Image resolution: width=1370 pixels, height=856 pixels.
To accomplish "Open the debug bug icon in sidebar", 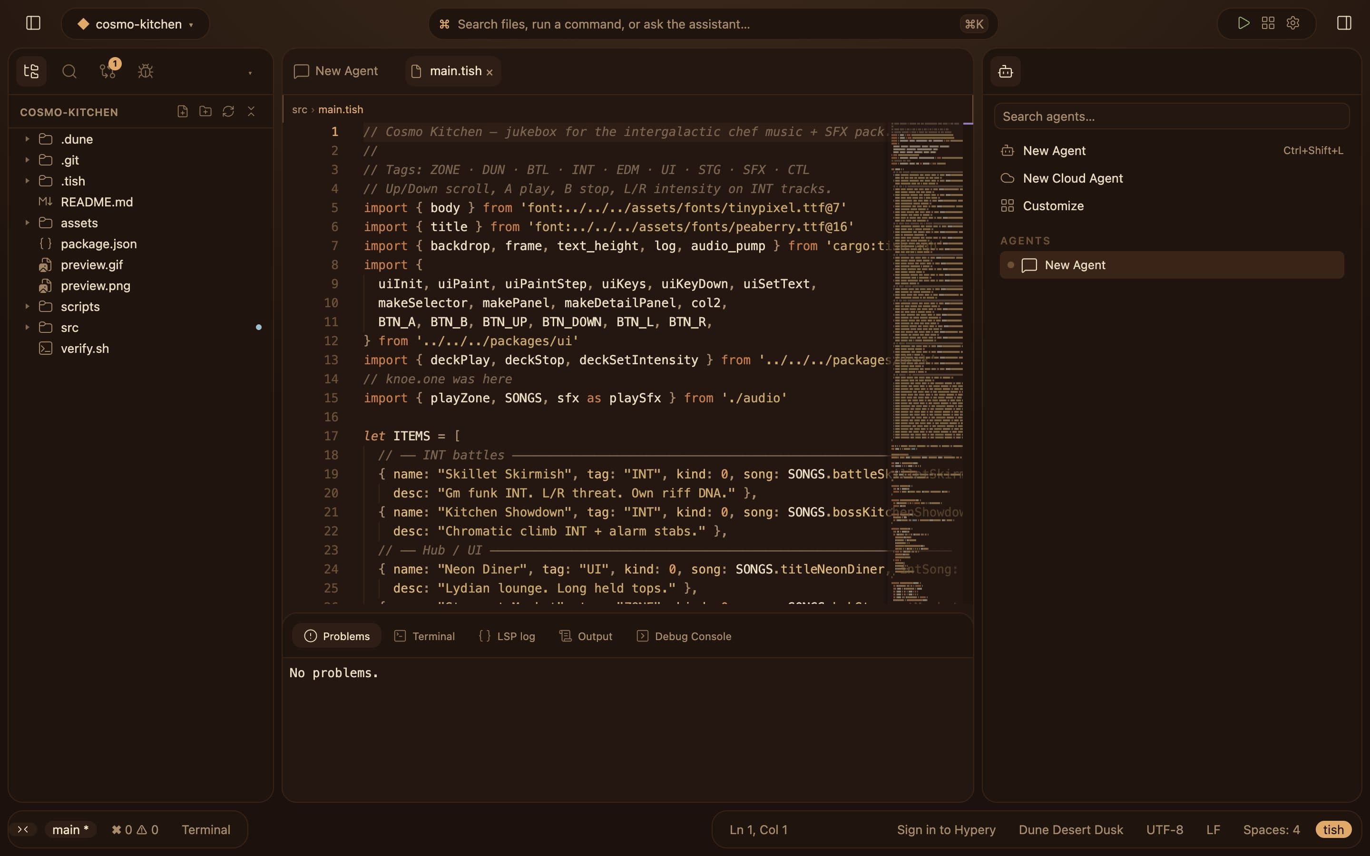I will tap(146, 71).
